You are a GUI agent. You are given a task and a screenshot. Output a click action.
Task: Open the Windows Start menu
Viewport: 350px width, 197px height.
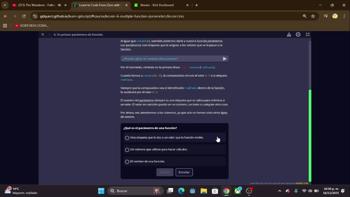[x=101, y=191]
